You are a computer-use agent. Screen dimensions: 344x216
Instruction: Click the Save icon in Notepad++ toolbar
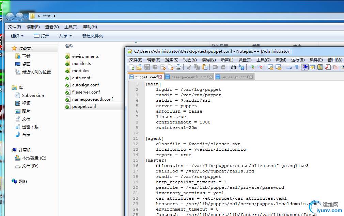click(147, 67)
